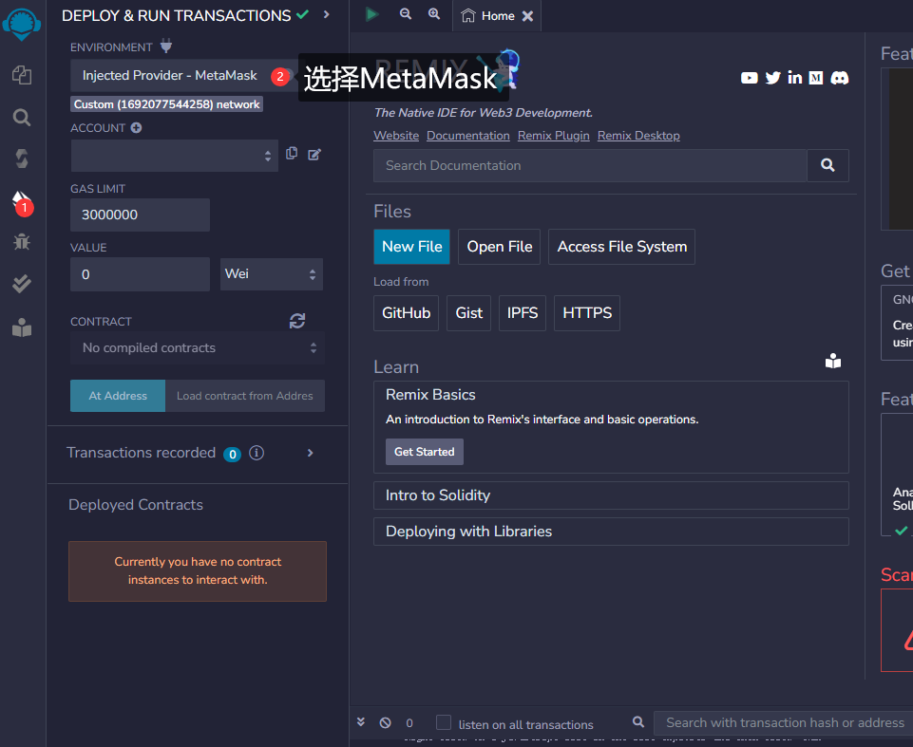Open the LearnEth sidebar icon
Image resolution: width=913 pixels, height=747 pixels.
coord(22,327)
